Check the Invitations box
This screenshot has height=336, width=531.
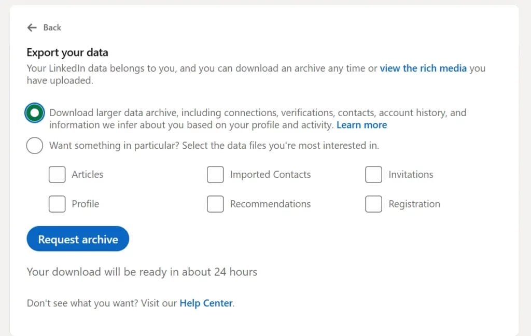pyautogui.click(x=373, y=175)
